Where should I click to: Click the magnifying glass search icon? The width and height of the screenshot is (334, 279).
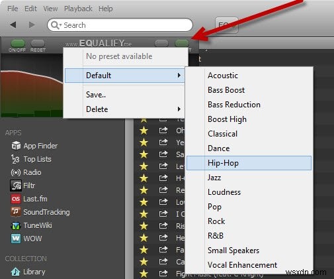pyautogui.click(x=54, y=25)
